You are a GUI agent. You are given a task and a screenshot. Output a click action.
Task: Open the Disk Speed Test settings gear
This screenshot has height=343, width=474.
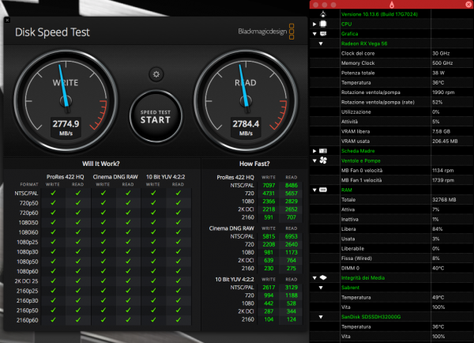click(156, 74)
